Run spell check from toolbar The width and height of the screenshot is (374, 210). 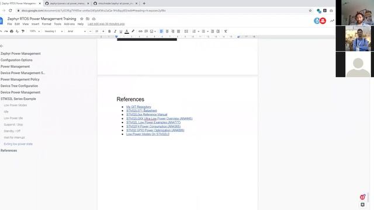coord(17,31)
